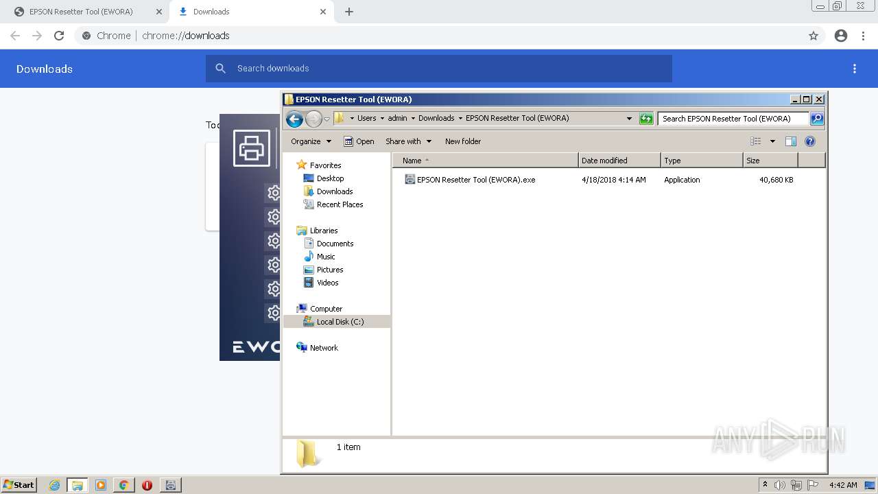Open Explorer help icon
This screenshot has height=494, width=878.
pyautogui.click(x=810, y=141)
